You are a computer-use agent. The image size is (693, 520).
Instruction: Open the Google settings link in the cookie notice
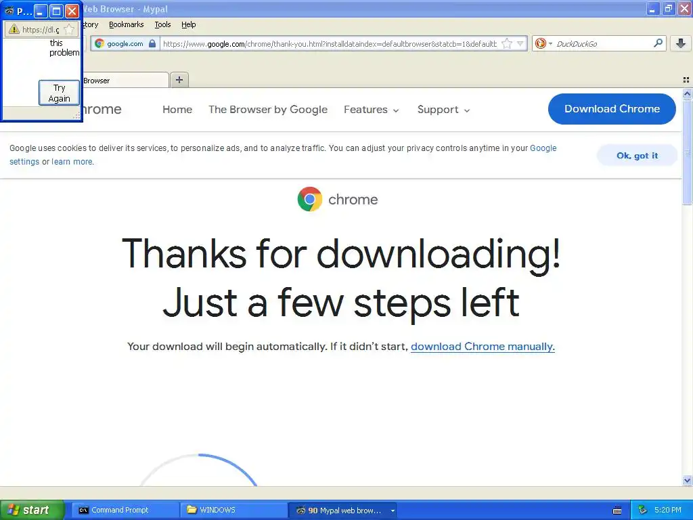[x=543, y=148]
